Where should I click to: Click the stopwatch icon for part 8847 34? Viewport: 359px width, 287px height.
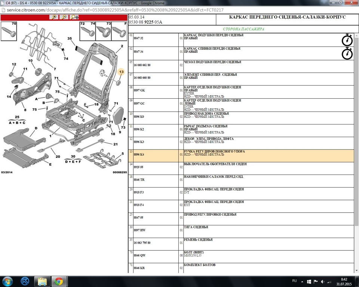347,53
